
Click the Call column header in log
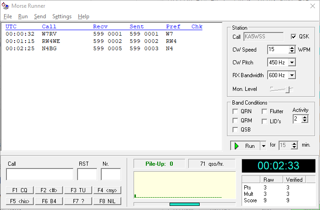[49, 26]
